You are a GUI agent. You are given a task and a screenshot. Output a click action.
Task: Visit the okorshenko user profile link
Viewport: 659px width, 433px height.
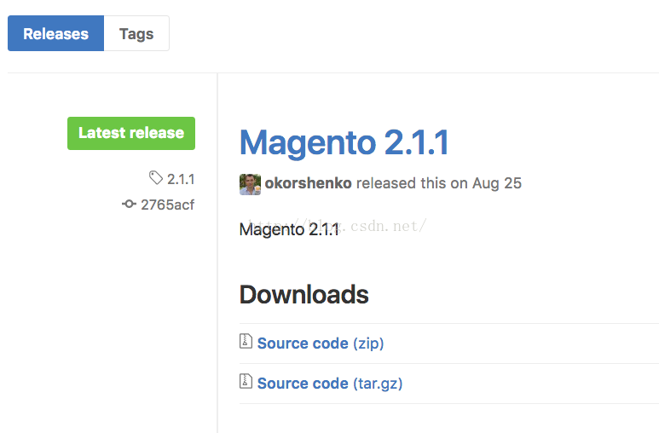(308, 183)
